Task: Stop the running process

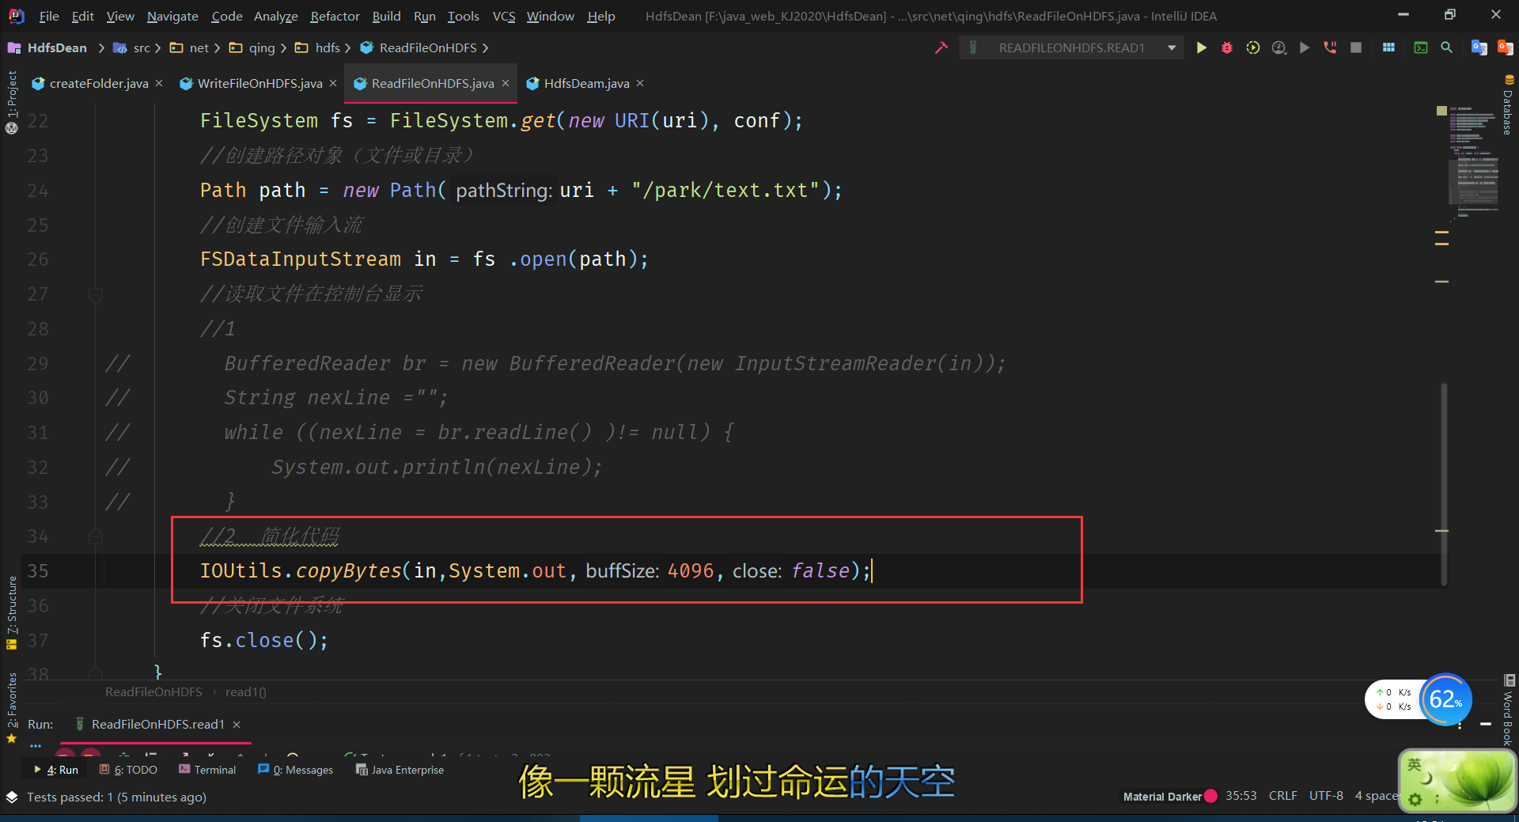Action: pos(1356,47)
